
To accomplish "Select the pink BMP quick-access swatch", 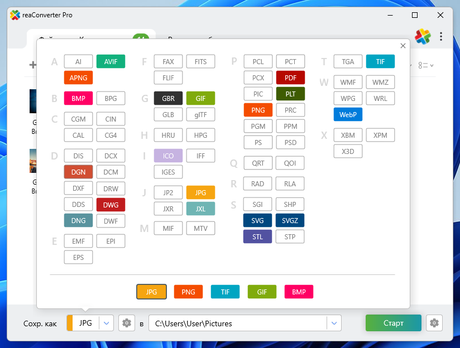I will 299,292.
